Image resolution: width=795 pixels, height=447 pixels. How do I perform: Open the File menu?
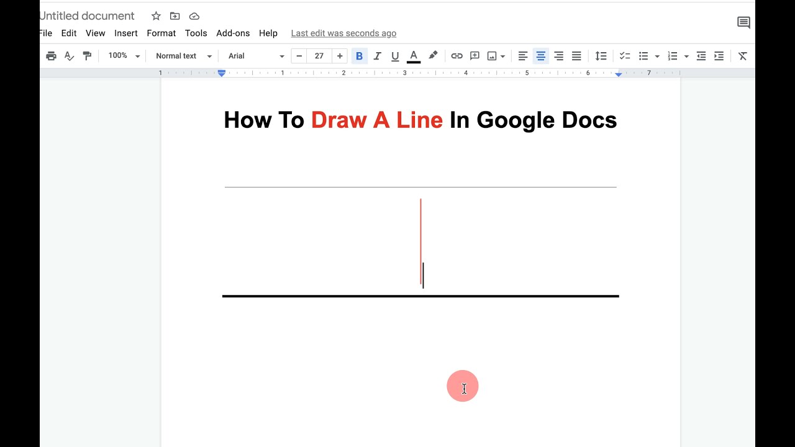45,33
